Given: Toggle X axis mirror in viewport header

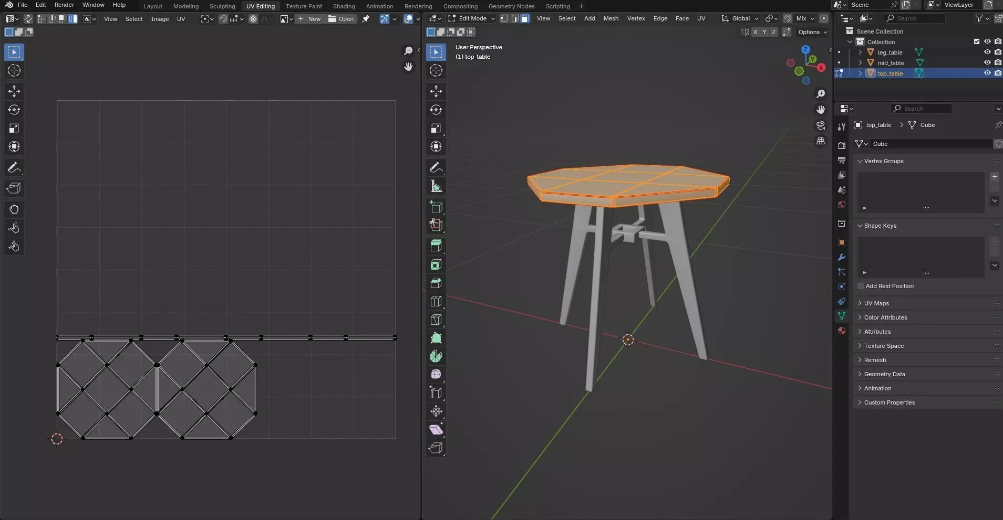Looking at the screenshot, I should (755, 32).
